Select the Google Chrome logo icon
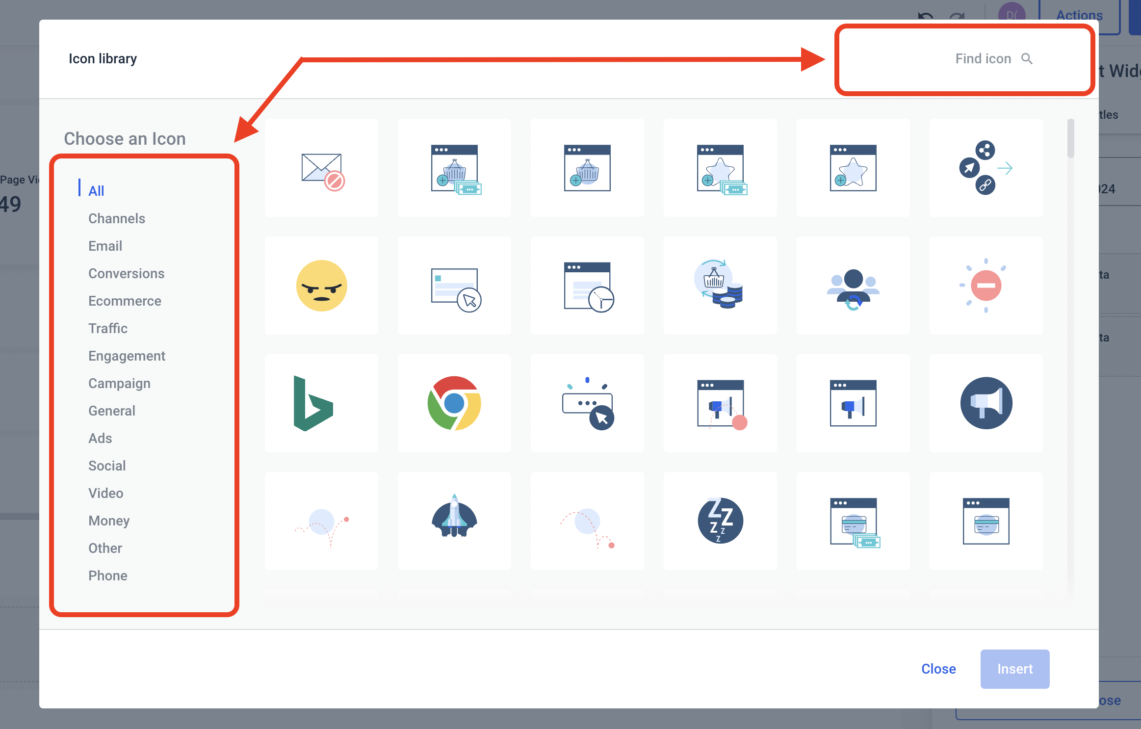The image size is (1141, 729). point(455,403)
